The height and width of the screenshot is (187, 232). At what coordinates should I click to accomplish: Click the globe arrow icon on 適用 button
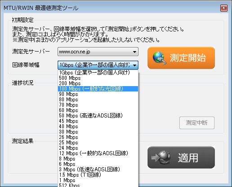161,157
